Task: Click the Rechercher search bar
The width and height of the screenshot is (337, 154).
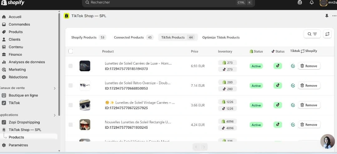Action: tap(168, 2)
